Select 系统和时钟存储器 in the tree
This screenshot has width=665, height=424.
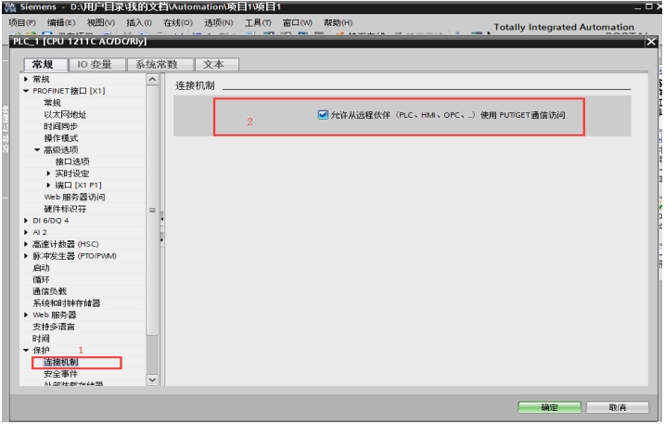[x=67, y=303]
